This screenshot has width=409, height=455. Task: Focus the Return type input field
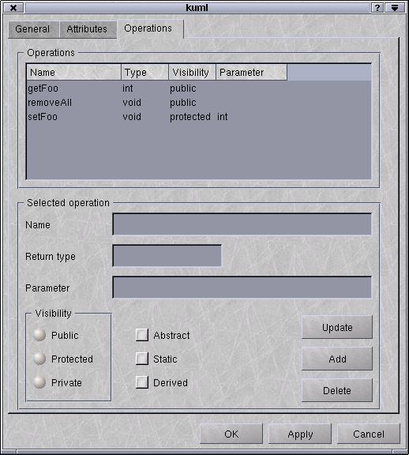tap(167, 256)
